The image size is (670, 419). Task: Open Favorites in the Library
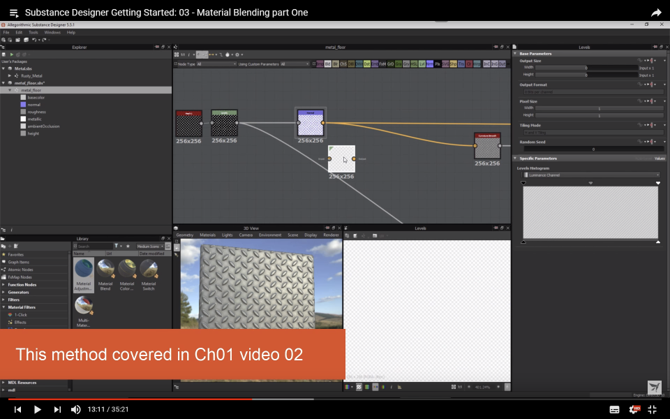pos(15,255)
